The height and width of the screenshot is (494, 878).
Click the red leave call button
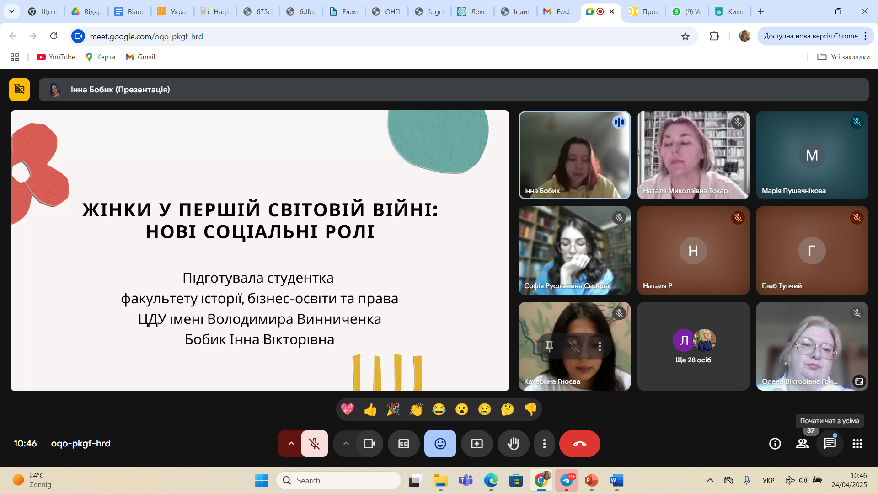(579, 444)
